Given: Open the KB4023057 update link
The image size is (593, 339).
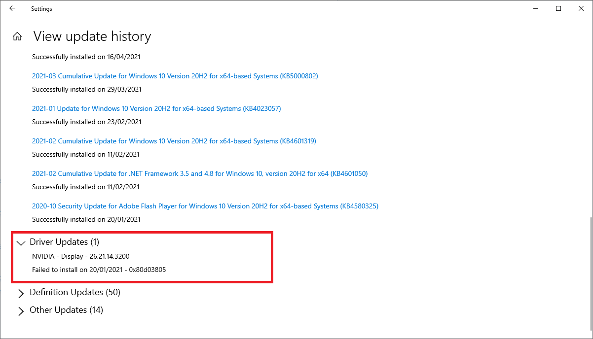Looking at the screenshot, I should pos(156,108).
